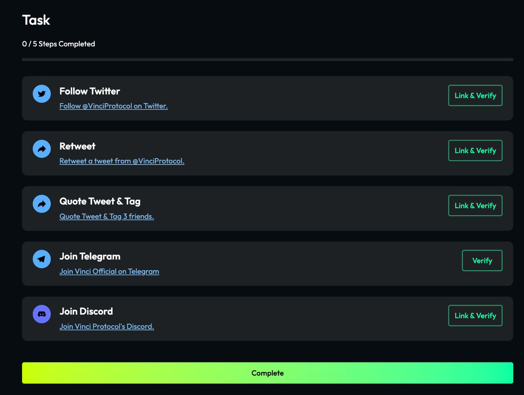Select the Follow Twitter heading

tap(90, 91)
